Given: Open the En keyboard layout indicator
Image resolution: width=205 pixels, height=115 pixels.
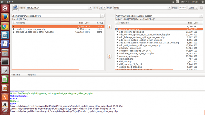Looking at the screenshot, I should coord(177,2).
